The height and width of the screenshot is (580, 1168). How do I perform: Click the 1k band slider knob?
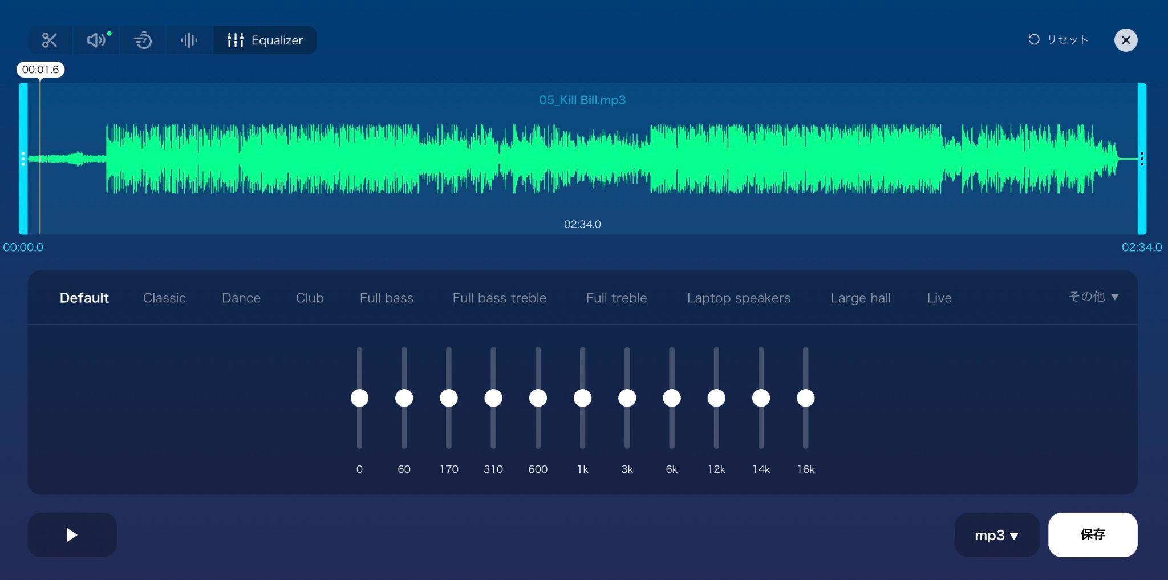582,398
